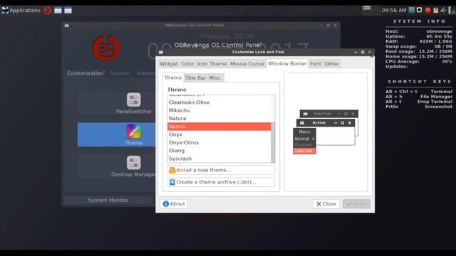Open Customization tab in OBRevenge Control Panel
Viewport: 456px width, 256px height.
(85, 73)
